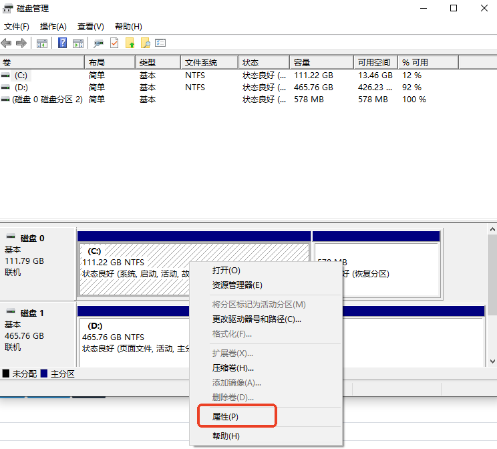Image resolution: width=497 pixels, height=449 pixels.
Task: Open the 查看(V) menu
Action: [90, 27]
